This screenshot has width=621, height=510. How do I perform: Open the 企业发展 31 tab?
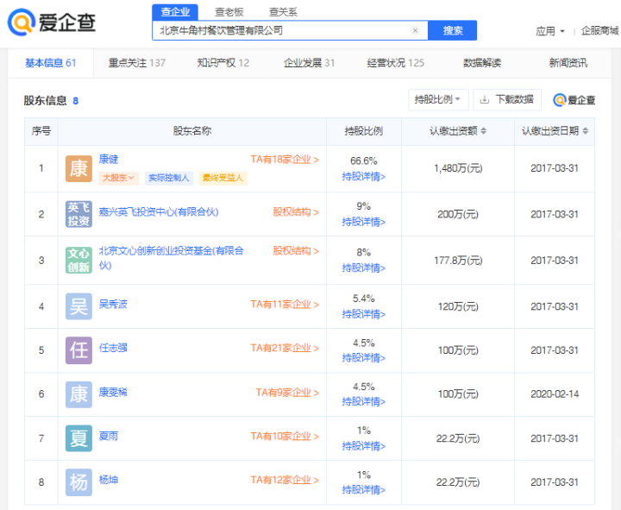310,63
